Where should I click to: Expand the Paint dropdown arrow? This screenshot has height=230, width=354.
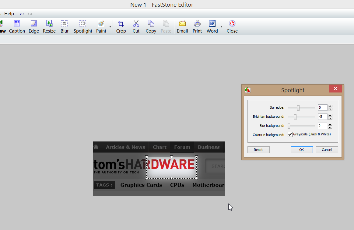(x=110, y=27)
